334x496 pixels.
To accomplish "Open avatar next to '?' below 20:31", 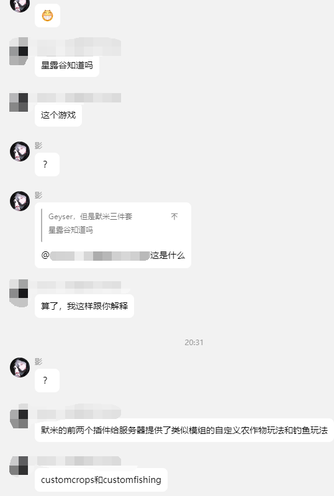I will click(20, 367).
